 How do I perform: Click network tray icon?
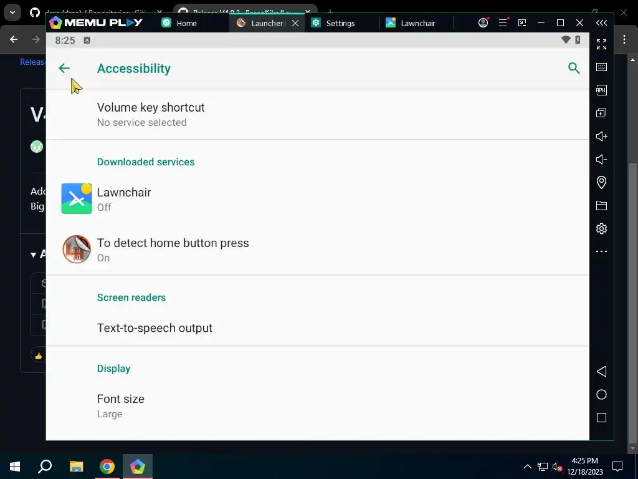pos(543,467)
